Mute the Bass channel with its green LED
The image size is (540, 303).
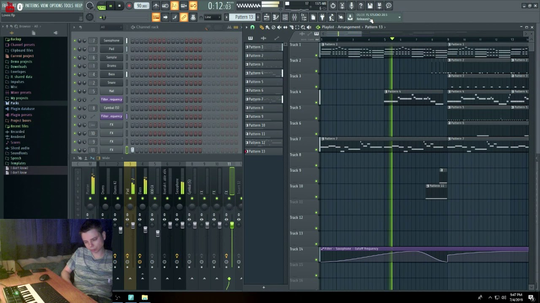coord(75,74)
